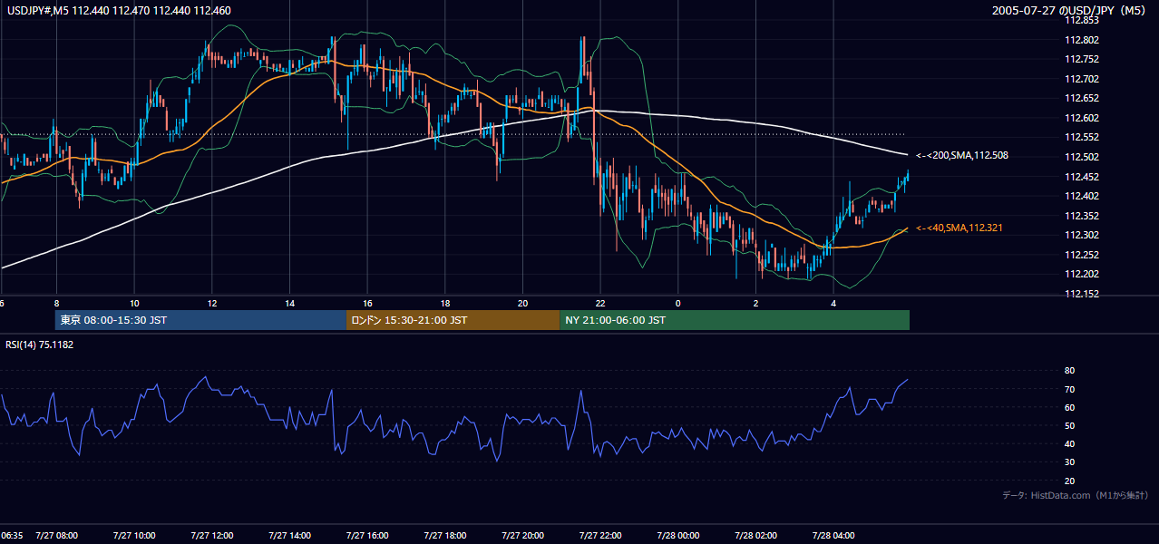Click the 7/28 04:00 bottom date label
Screen dimensions: 1159x544
(x=833, y=535)
